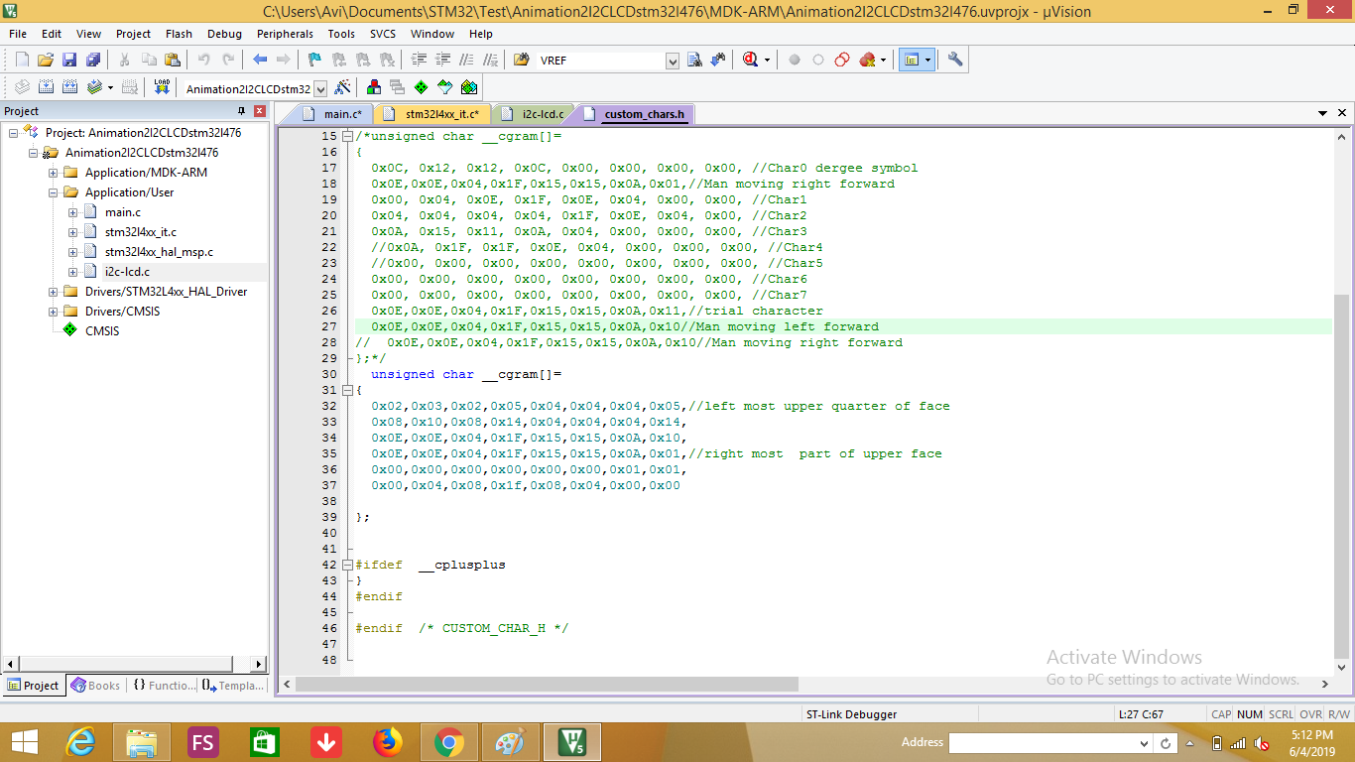Open Firefox from the Windows taskbar
Screen dimensions: 1355x762
coord(388,742)
